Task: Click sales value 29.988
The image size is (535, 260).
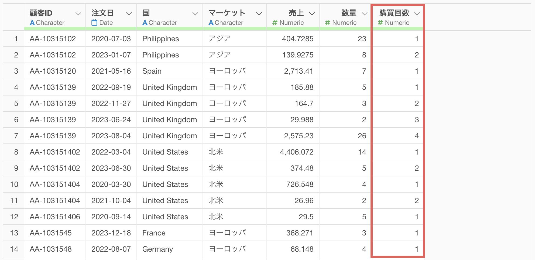Action: coord(302,120)
